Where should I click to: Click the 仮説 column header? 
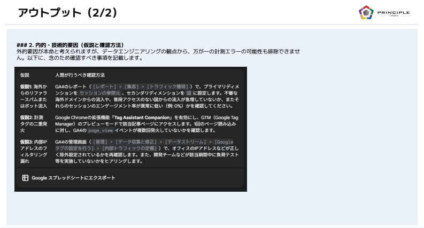[25, 75]
